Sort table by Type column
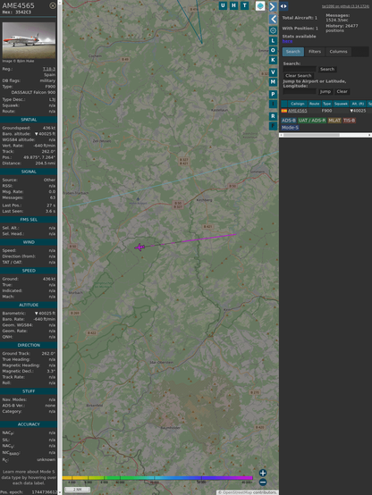This screenshot has height=495, width=372. tap(326, 104)
